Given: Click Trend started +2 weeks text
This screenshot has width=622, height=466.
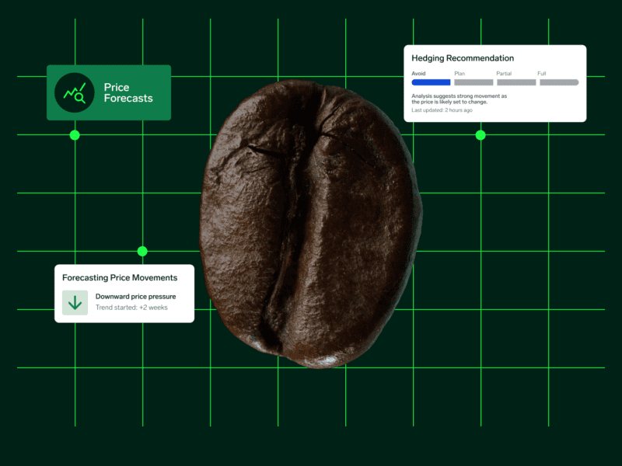Looking at the screenshot, I should 131,308.
